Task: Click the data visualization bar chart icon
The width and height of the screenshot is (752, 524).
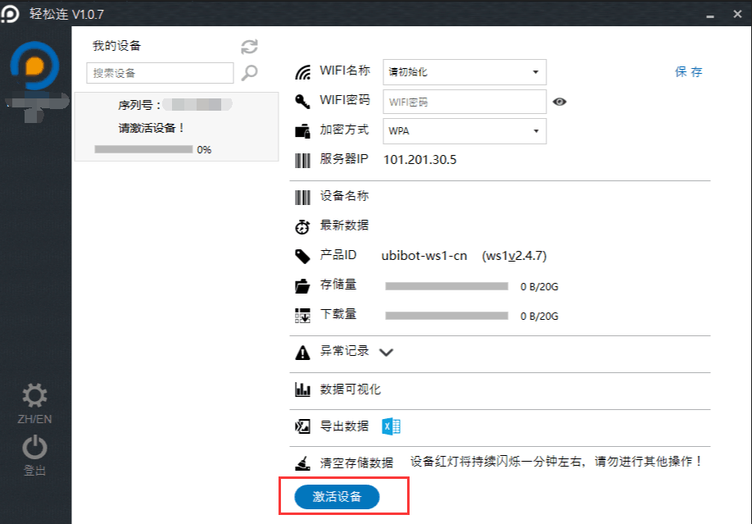Action: tap(303, 390)
